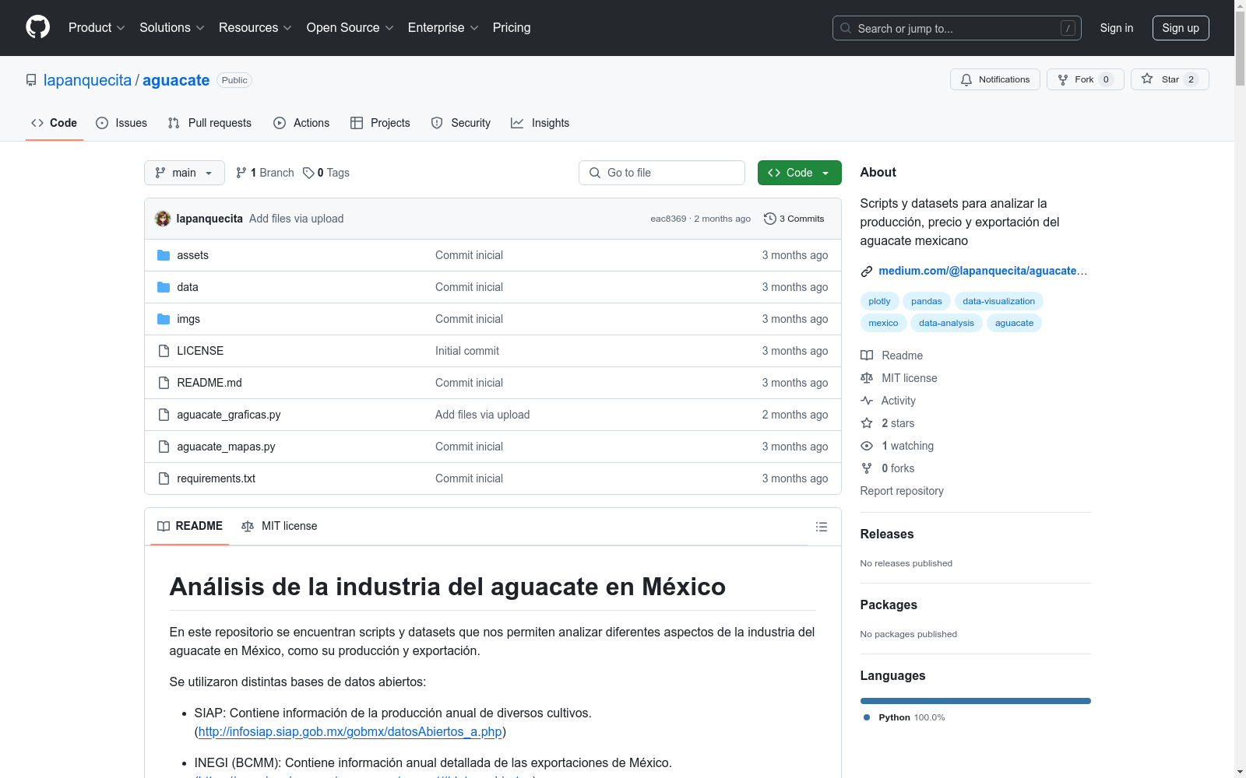Open the README outline list icon
The height and width of the screenshot is (778, 1246).
pyautogui.click(x=821, y=527)
